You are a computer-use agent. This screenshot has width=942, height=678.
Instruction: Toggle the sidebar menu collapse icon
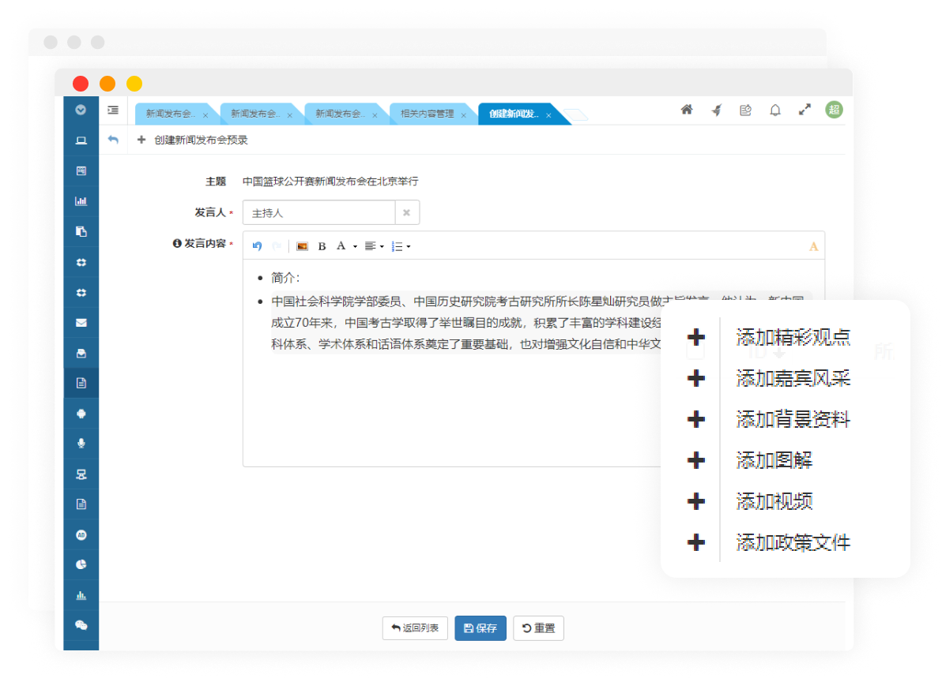click(113, 111)
